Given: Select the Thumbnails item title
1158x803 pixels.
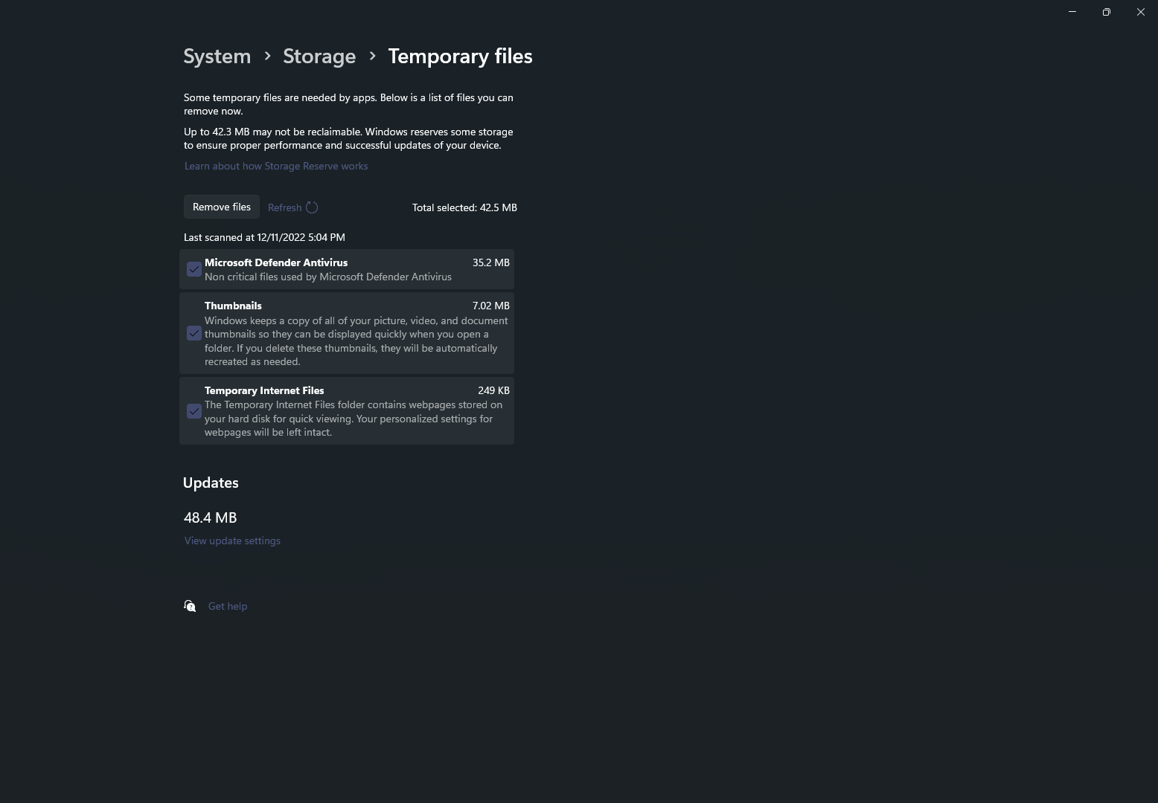Looking at the screenshot, I should [x=233, y=306].
